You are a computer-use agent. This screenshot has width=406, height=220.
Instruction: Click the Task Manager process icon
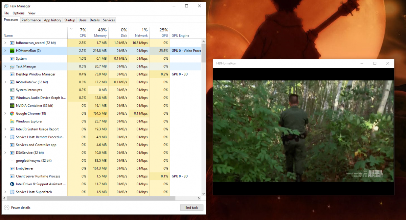[12, 66]
